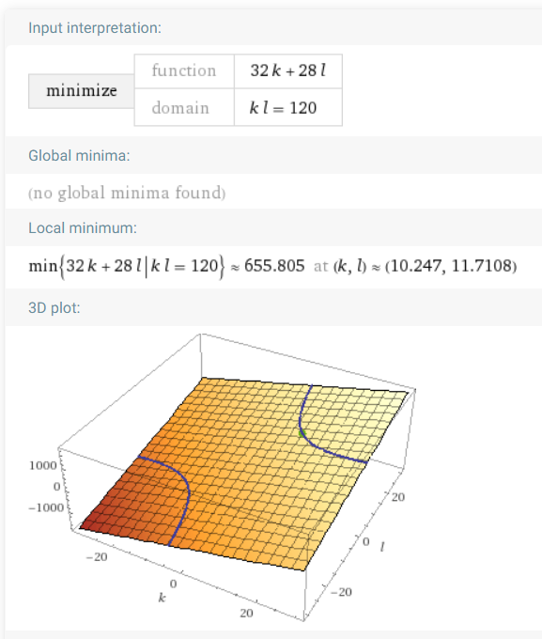Click the 'Input interpretation:' pod heading
The width and height of the screenshot is (542, 639).
[95, 28]
